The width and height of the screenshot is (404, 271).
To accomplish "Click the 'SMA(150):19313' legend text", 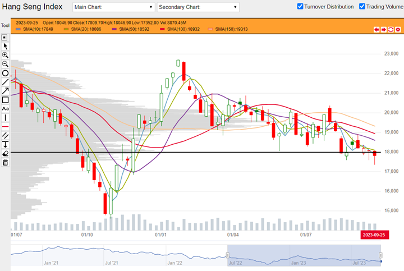I will point(231,29).
